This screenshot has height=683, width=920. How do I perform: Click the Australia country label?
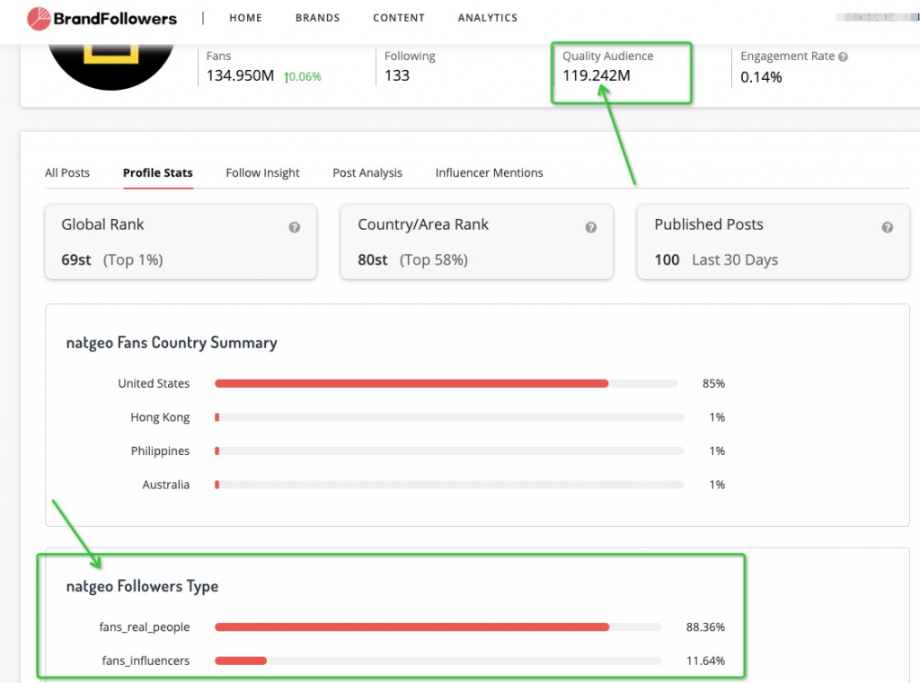tap(166, 485)
